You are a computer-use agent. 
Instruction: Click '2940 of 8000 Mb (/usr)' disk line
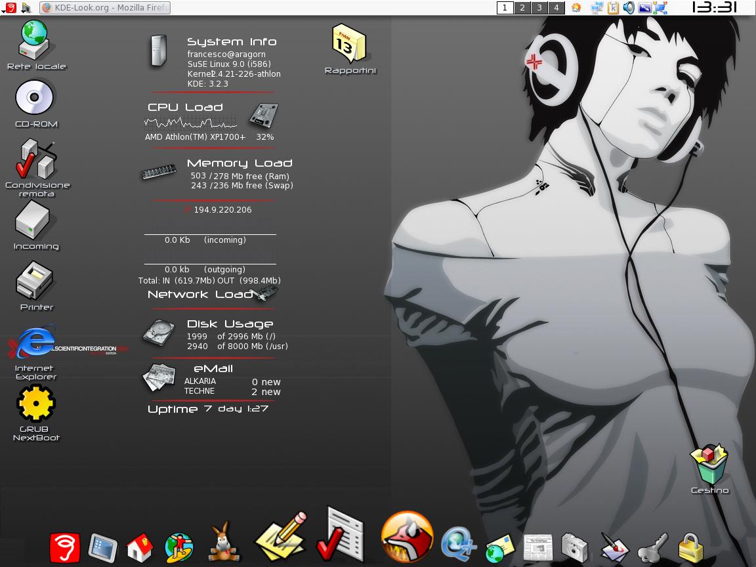pos(237,346)
